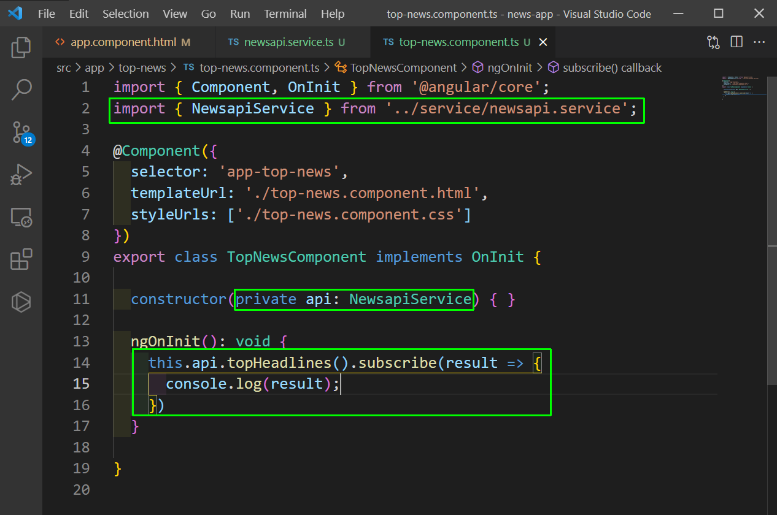Open the Extensions view
The height and width of the screenshot is (515, 777).
tap(21, 259)
